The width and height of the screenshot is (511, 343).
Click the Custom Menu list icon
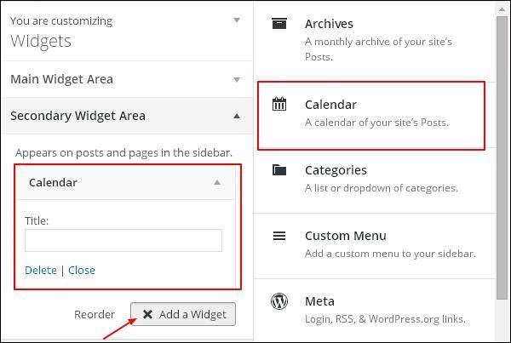point(278,236)
